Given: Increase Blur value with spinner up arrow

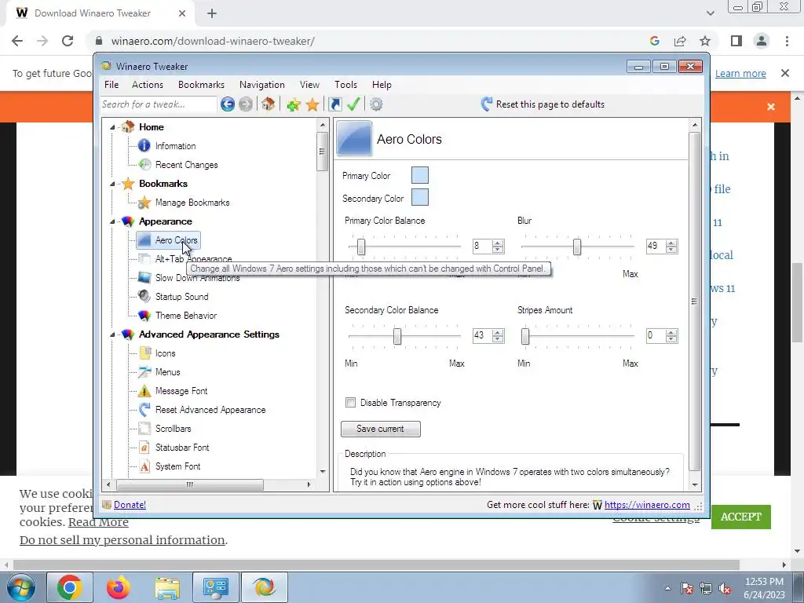Looking at the screenshot, I should click(671, 243).
